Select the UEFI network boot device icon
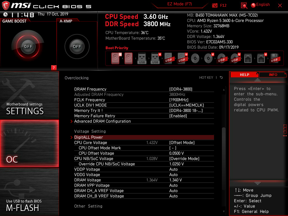Screen dimensions: 288x216 click(262, 58)
